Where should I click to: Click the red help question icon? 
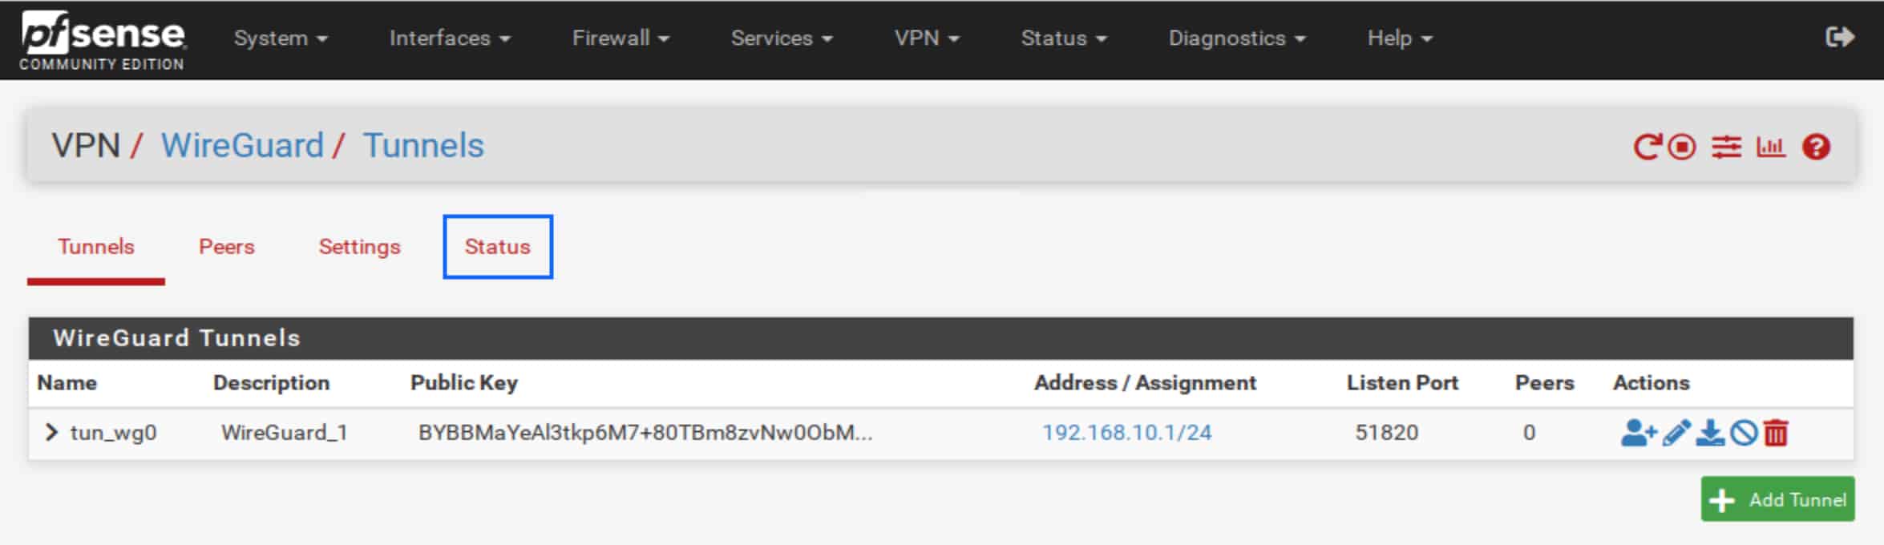(x=1816, y=147)
